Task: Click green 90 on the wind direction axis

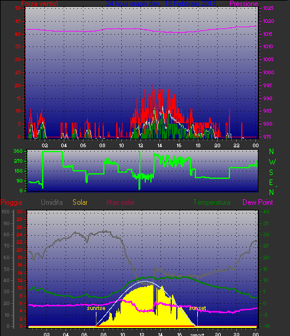Action: click(x=20, y=181)
